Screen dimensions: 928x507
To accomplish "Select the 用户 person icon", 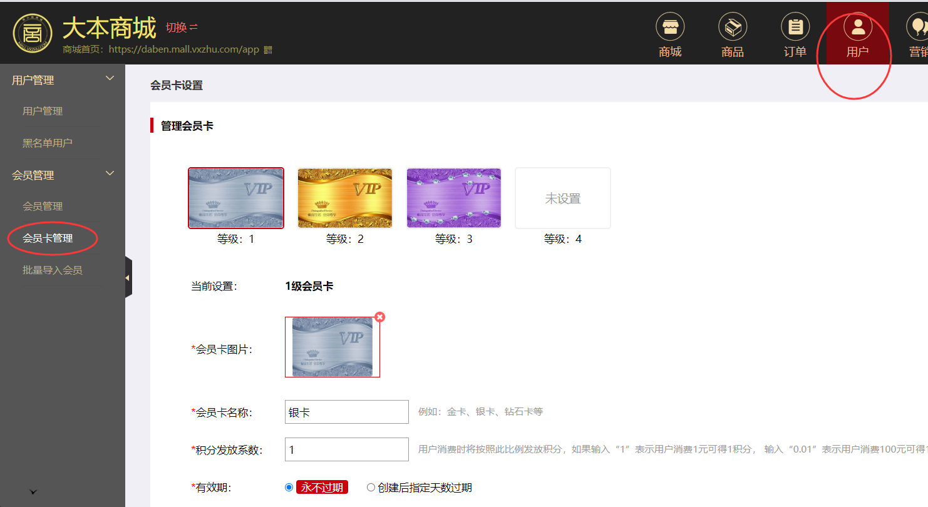I will [x=857, y=28].
